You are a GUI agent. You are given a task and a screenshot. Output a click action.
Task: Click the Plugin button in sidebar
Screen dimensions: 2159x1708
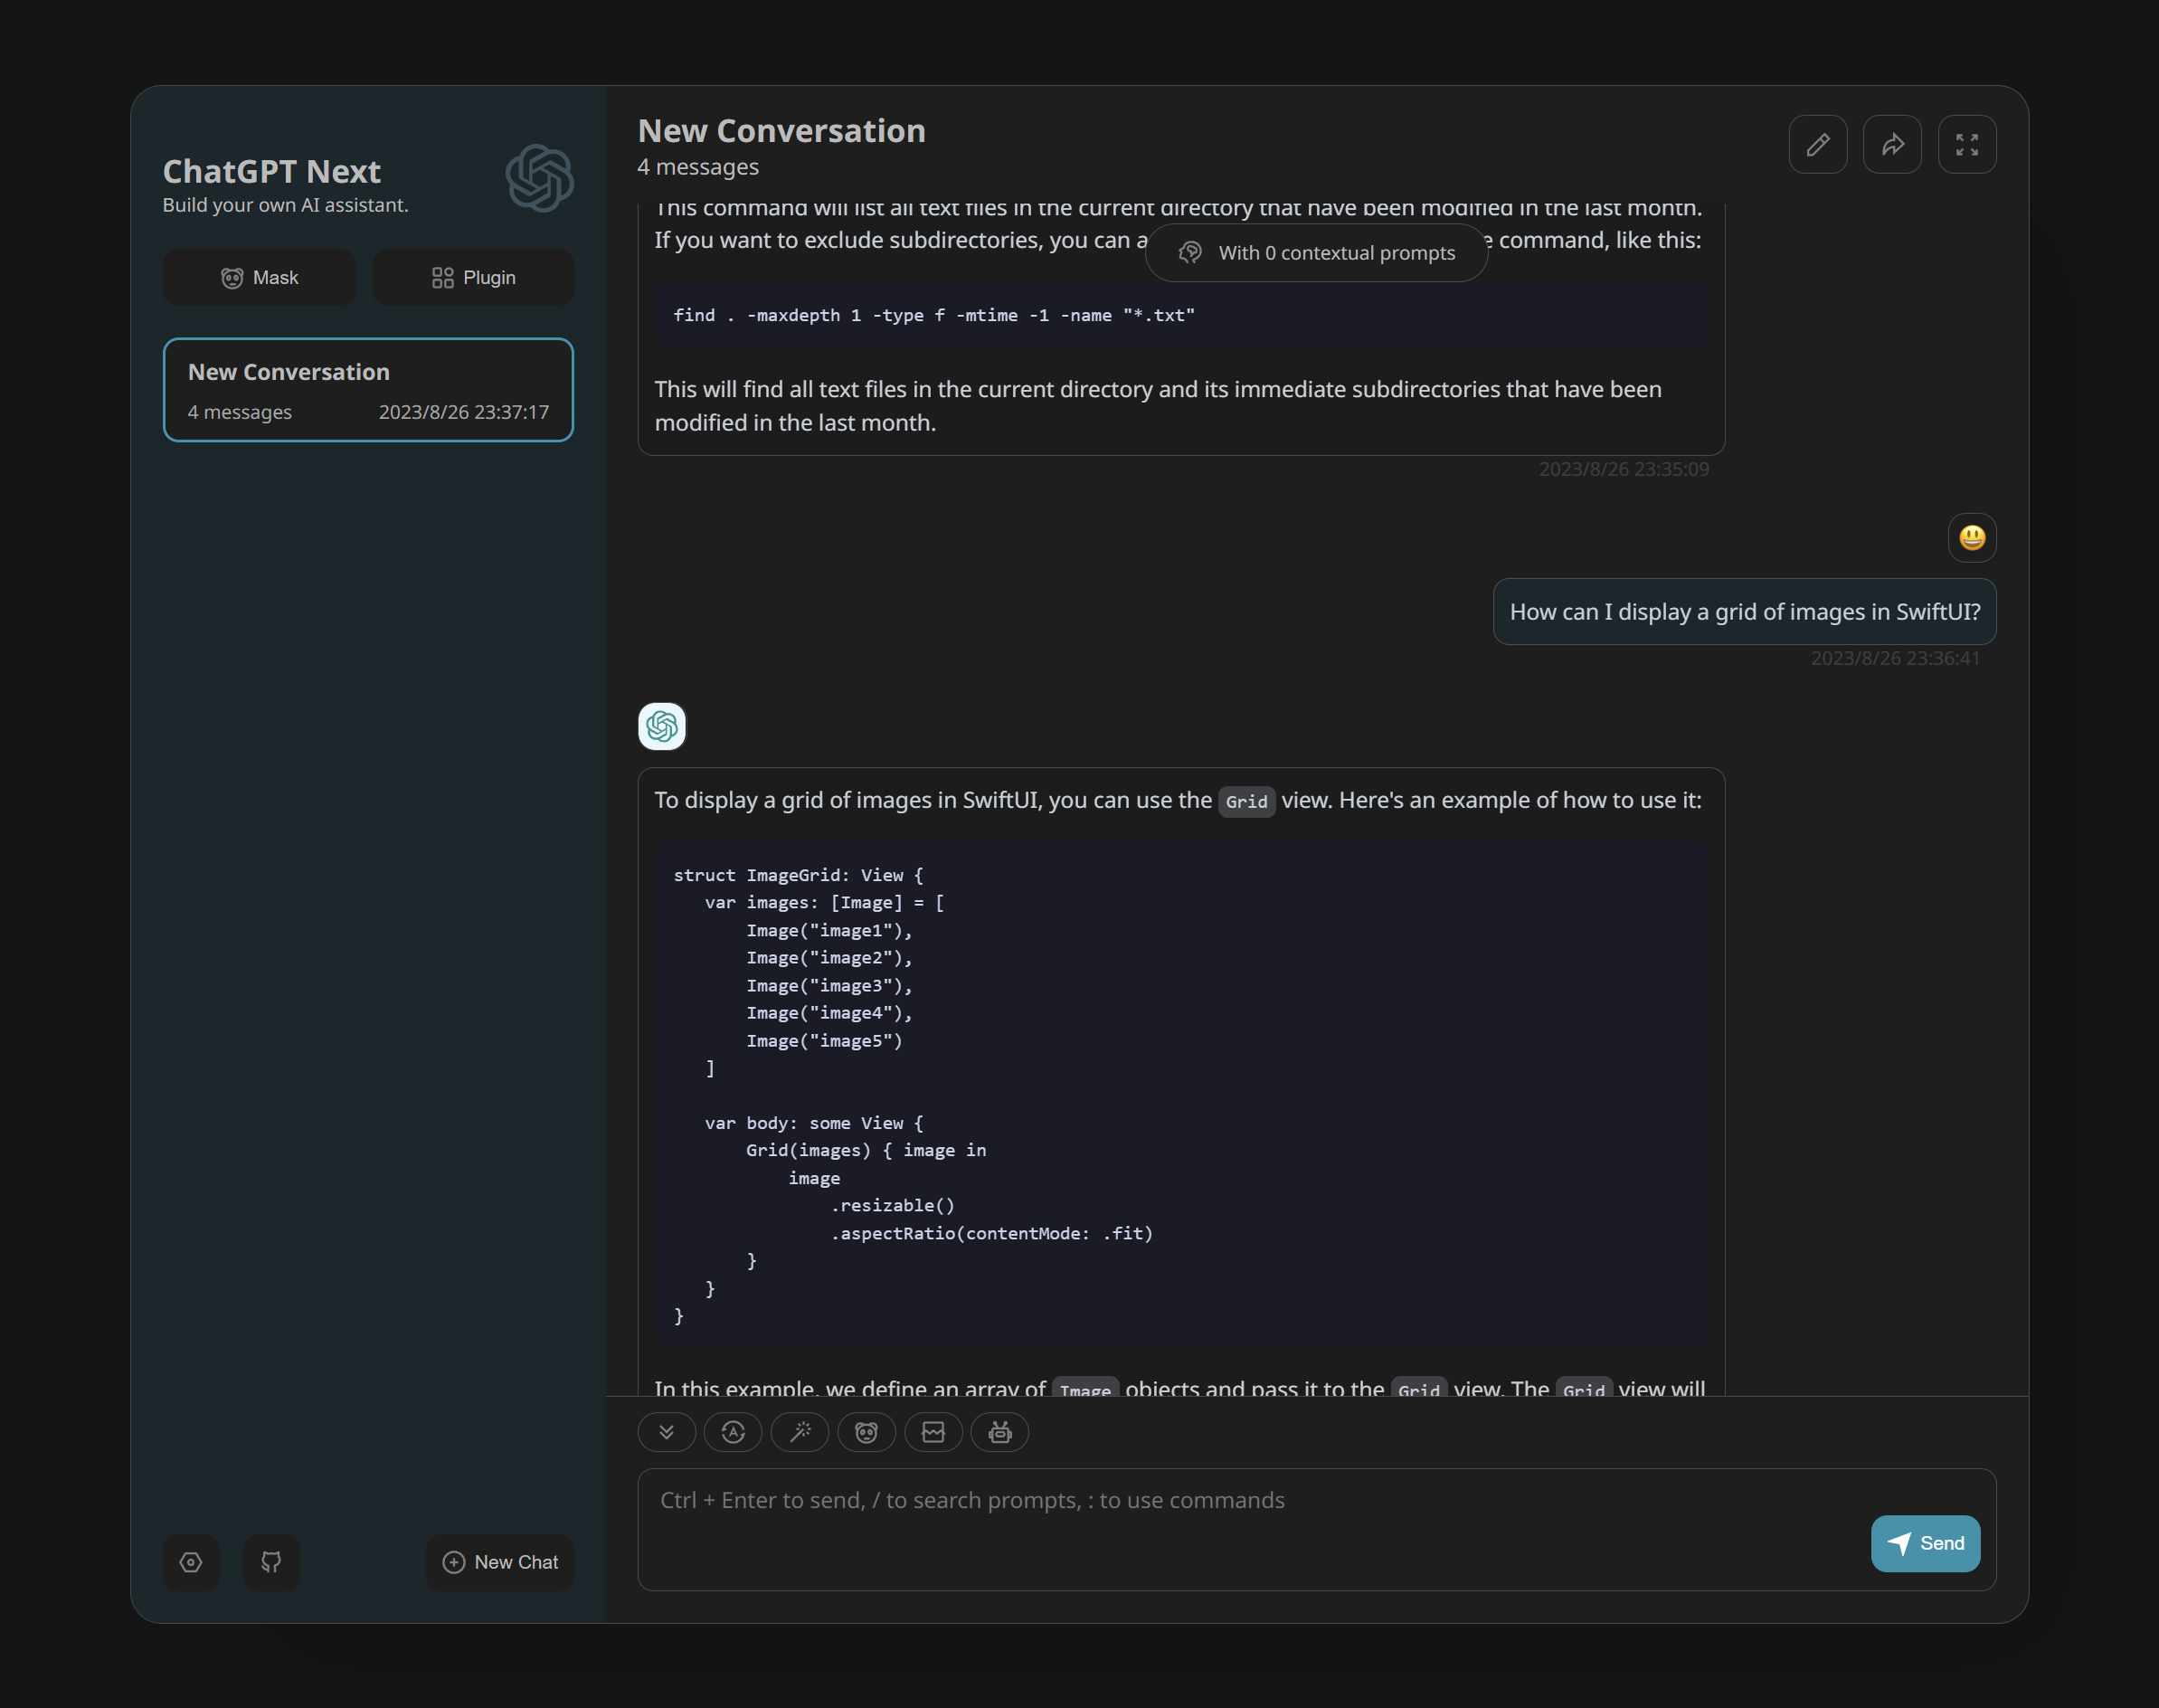pyautogui.click(x=473, y=277)
